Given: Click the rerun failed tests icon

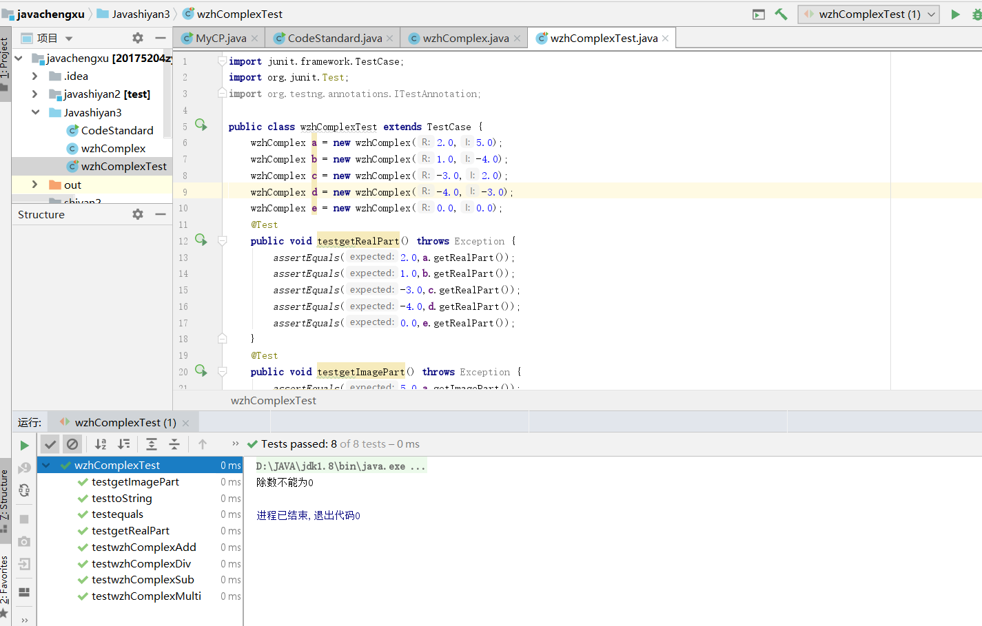Looking at the screenshot, I should pyautogui.click(x=24, y=468).
